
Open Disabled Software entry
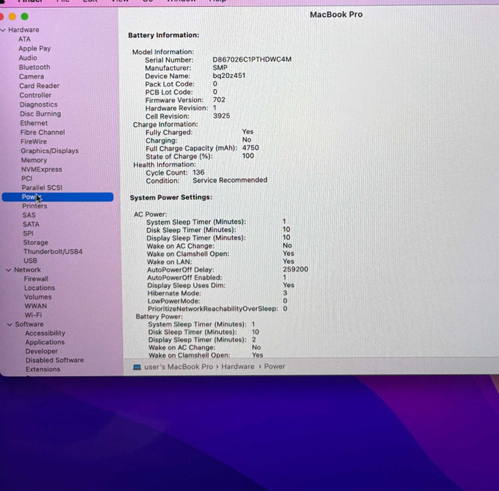[x=55, y=360]
